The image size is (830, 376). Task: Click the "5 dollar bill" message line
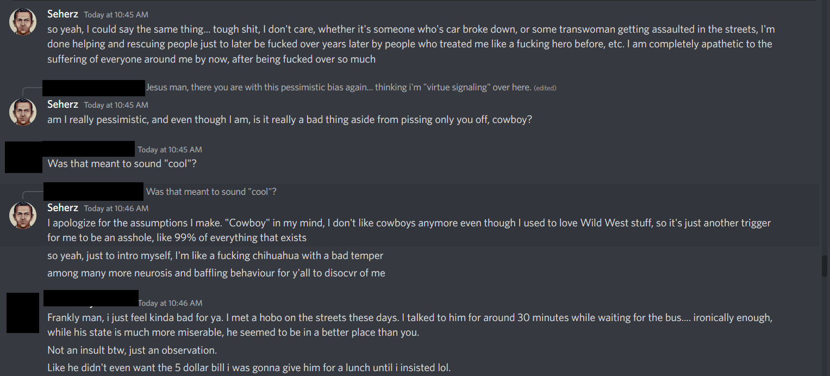pyautogui.click(x=249, y=367)
